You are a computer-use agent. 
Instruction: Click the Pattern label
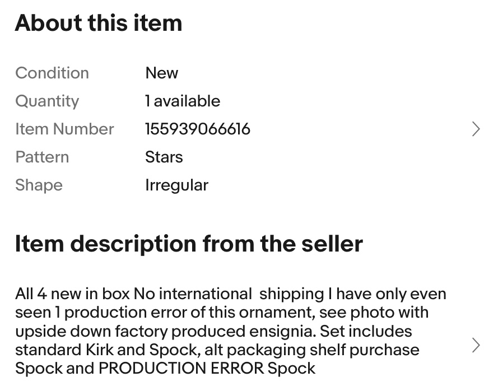[42, 157]
